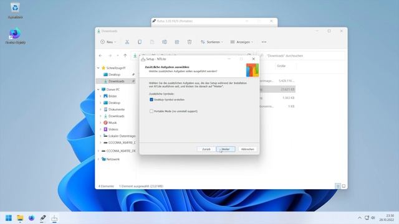This screenshot has width=399, height=224.
Task: Open the clock and date flyout
Action: pos(387,218)
